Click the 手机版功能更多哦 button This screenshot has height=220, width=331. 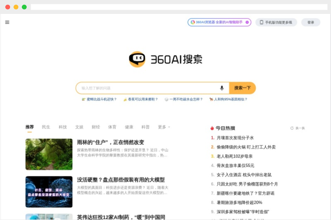pyautogui.click(x=276, y=22)
